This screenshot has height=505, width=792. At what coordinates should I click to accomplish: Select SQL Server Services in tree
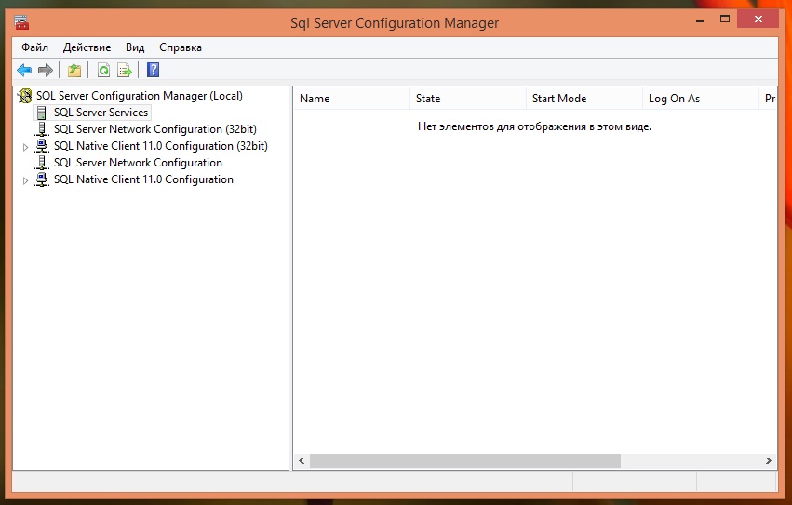[101, 113]
